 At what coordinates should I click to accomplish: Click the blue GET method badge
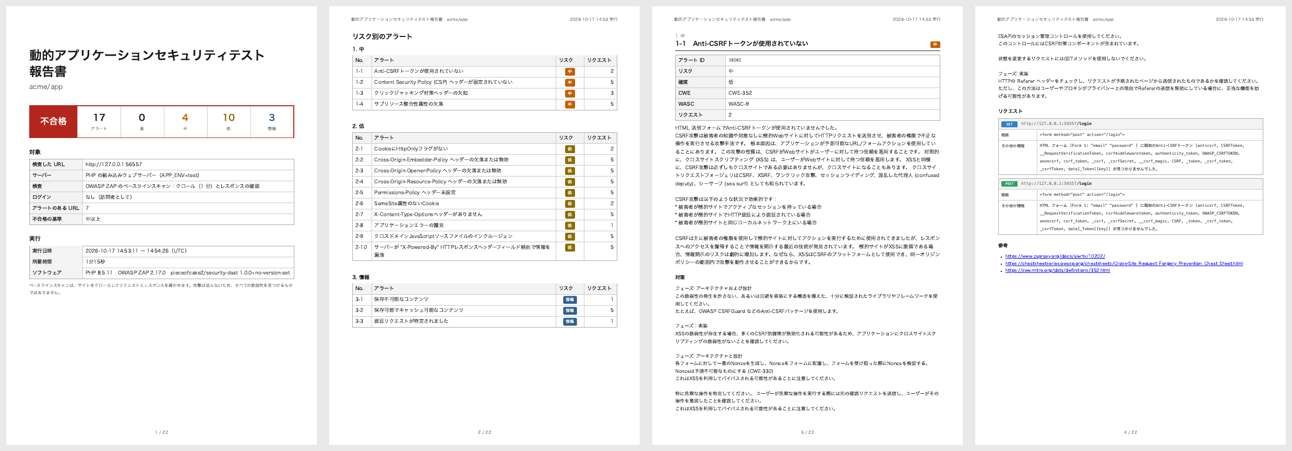(1009, 124)
